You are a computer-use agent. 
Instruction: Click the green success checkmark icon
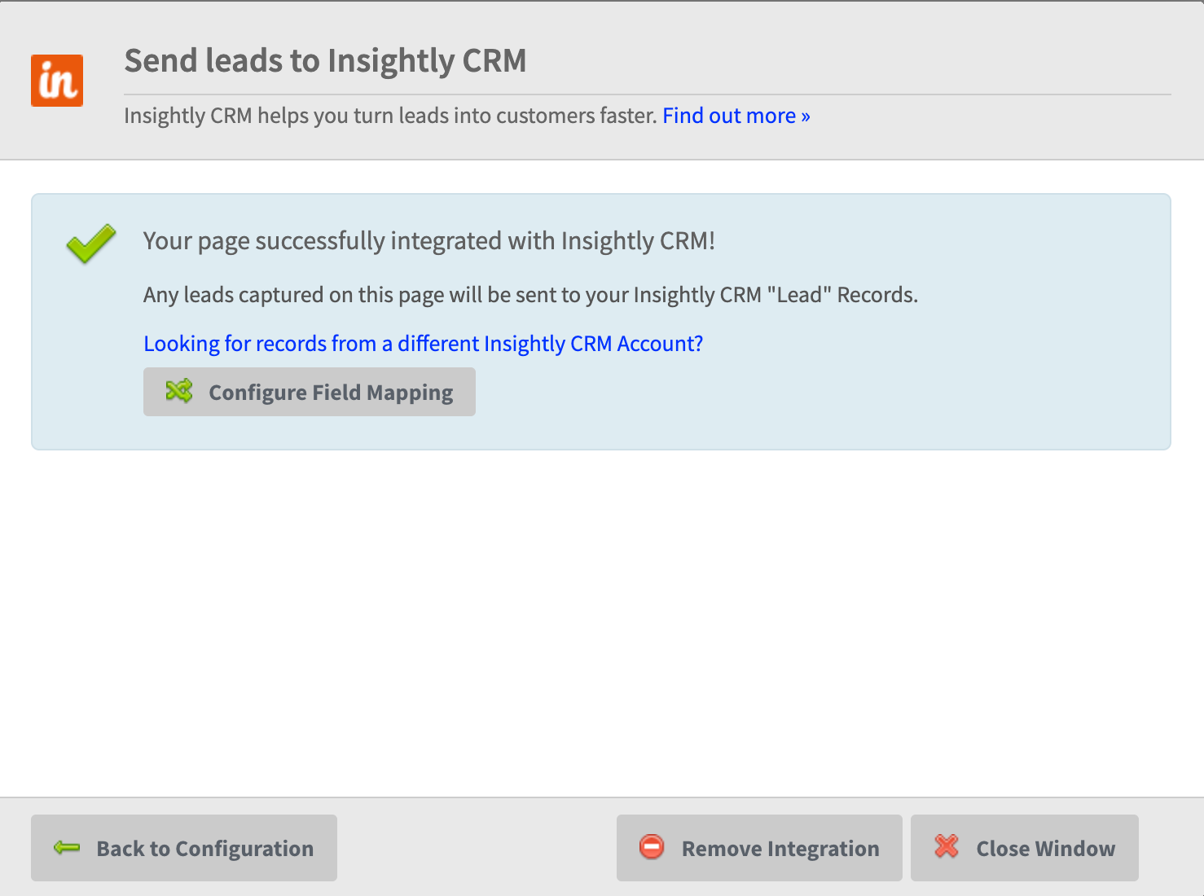(x=91, y=244)
